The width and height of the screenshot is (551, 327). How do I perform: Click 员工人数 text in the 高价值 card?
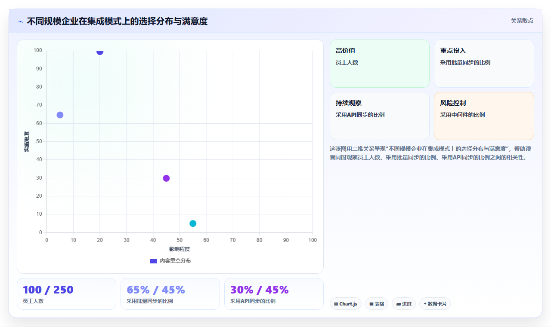tap(347, 62)
